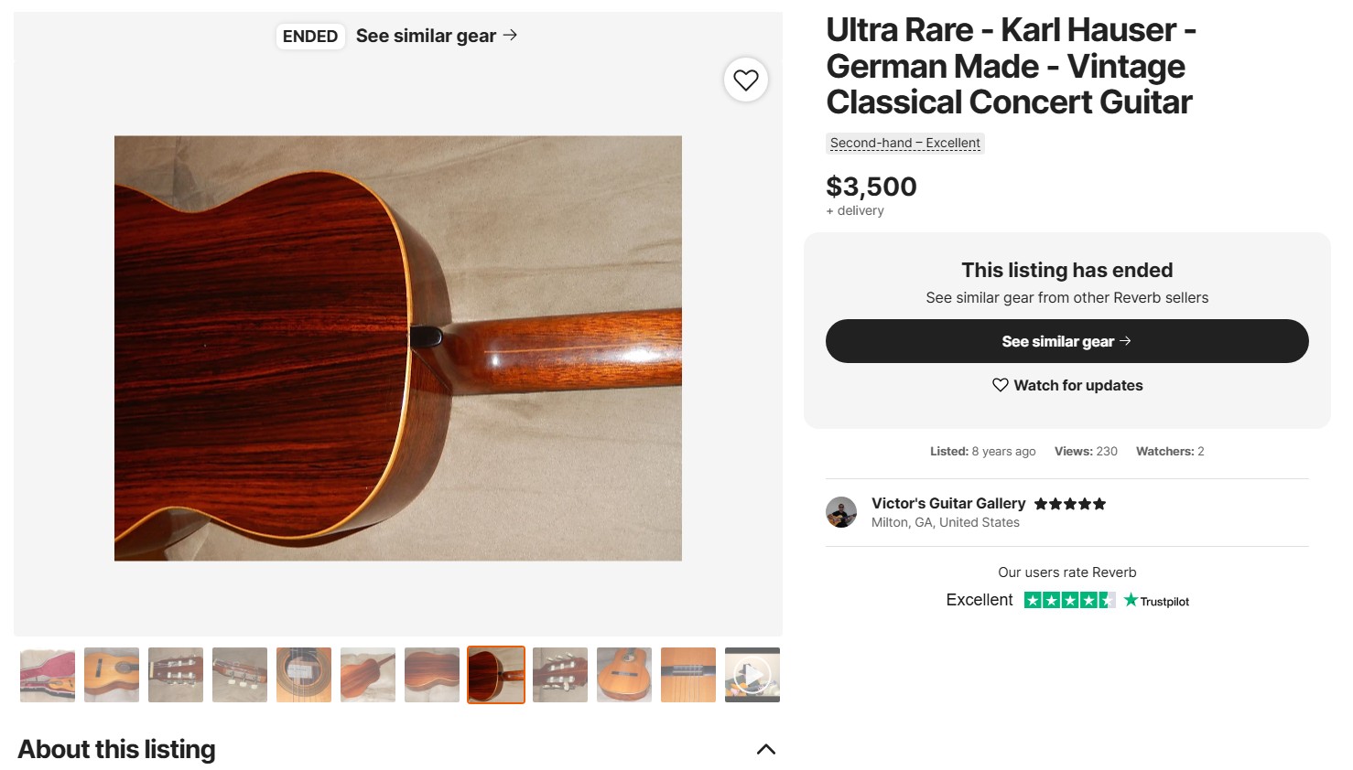This screenshot has width=1353, height=770.
Task: Toggle Watch for updates
Action: 1066,385
